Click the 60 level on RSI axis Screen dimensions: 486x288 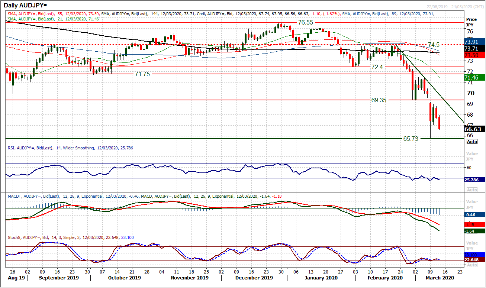coord(469,168)
